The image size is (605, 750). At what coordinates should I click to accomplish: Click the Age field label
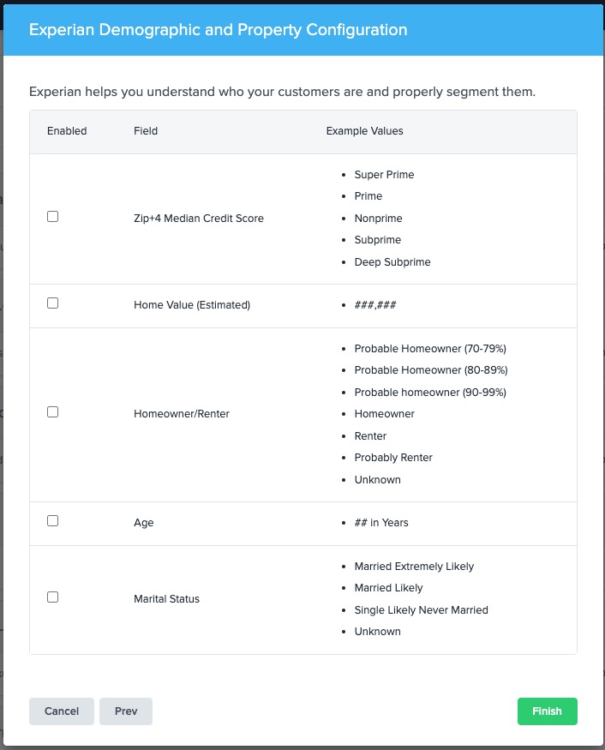click(x=143, y=523)
